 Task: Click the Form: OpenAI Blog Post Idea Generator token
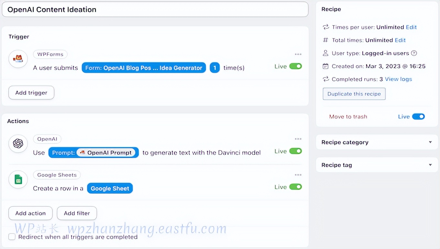[x=144, y=68]
